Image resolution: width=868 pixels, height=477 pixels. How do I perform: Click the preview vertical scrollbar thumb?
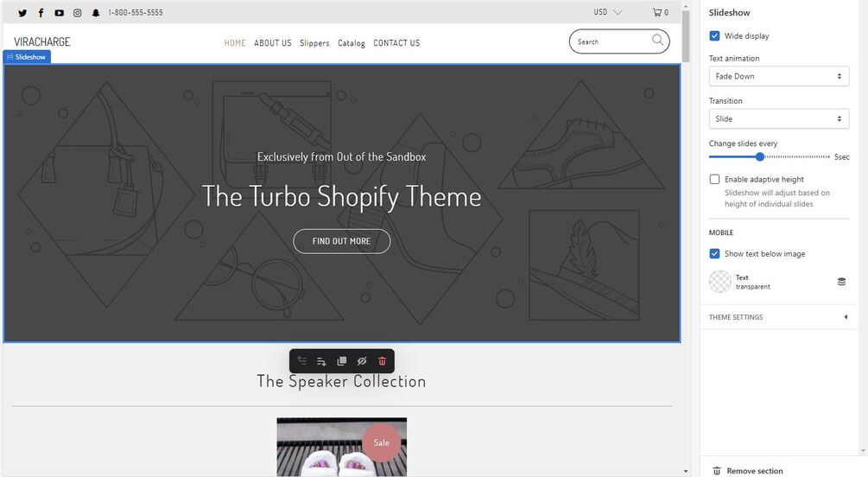pos(686,36)
